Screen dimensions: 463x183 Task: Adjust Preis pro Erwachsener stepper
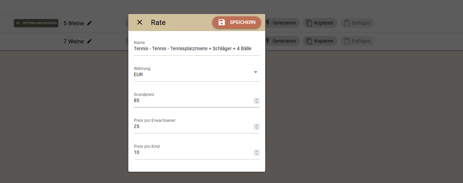point(257,127)
